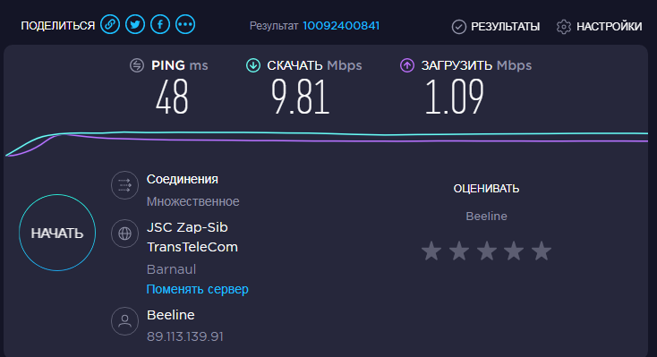
Task: Open result ID 10092400841 link
Action: (341, 26)
